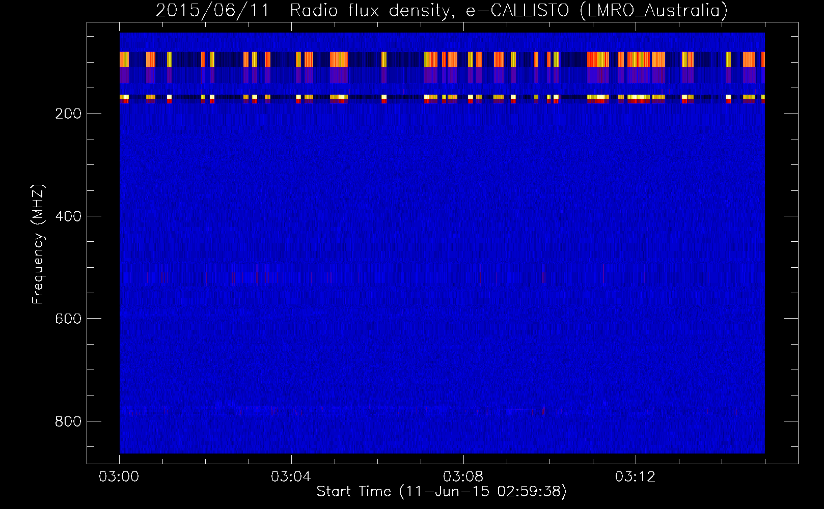This screenshot has width=824, height=509.
Task: Click the "Start Time (11-Jun-15 02:59:38)" axis label
Action: (442, 492)
